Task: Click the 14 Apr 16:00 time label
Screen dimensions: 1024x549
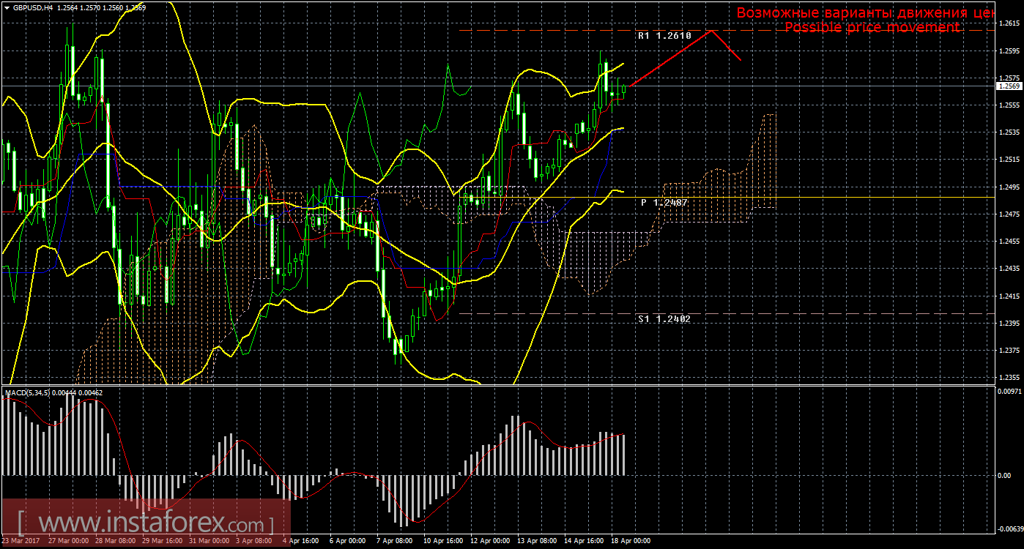Action: pos(584,541)
